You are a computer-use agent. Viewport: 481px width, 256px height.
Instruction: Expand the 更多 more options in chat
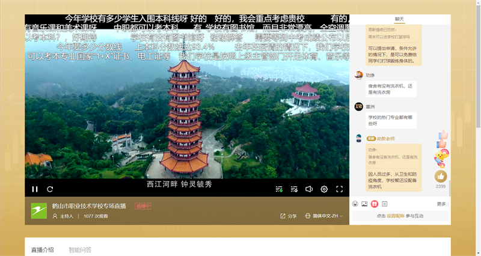click(442, 204)
